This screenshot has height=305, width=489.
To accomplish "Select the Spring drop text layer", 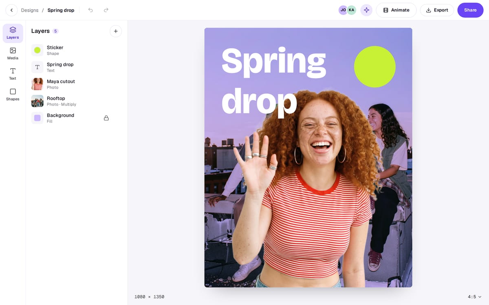I will [x=76, y=67].
